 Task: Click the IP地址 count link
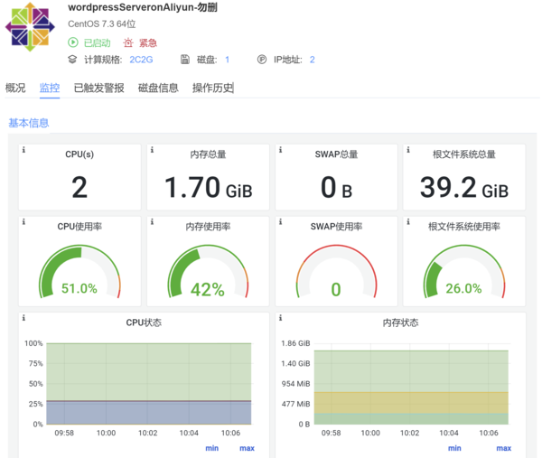tap(312, 60)
